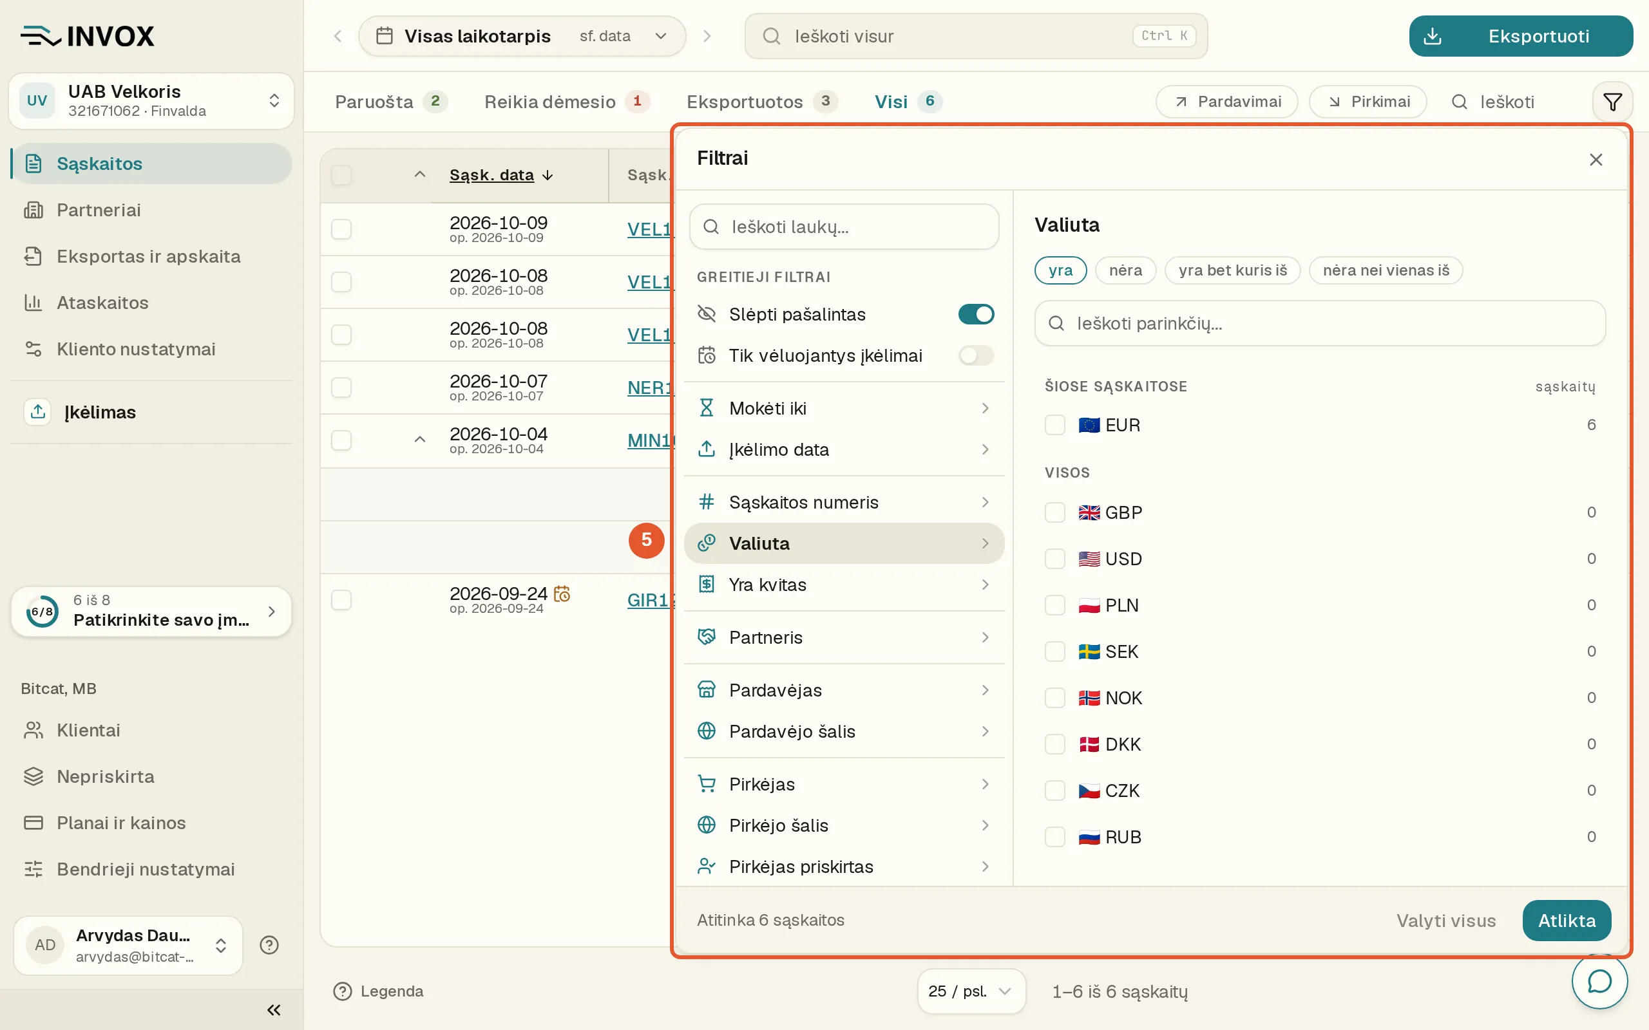The width and height of the screenshot is (1649, 1030).
Task: Check the EUR currency checkbox
Action: tap(1055, 425)
